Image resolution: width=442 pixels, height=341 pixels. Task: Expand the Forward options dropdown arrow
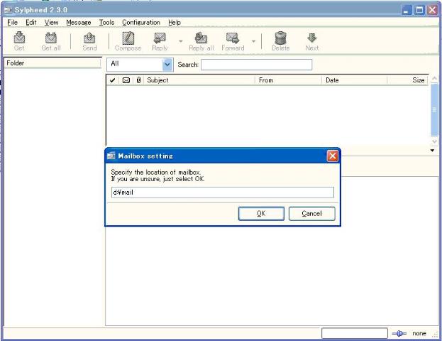pyautogui.click(x=253, y=41)
